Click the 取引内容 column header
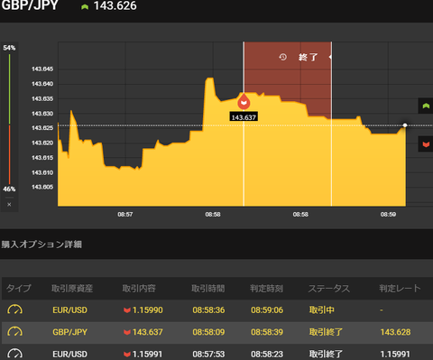433x360 pixels. [139, 288]
